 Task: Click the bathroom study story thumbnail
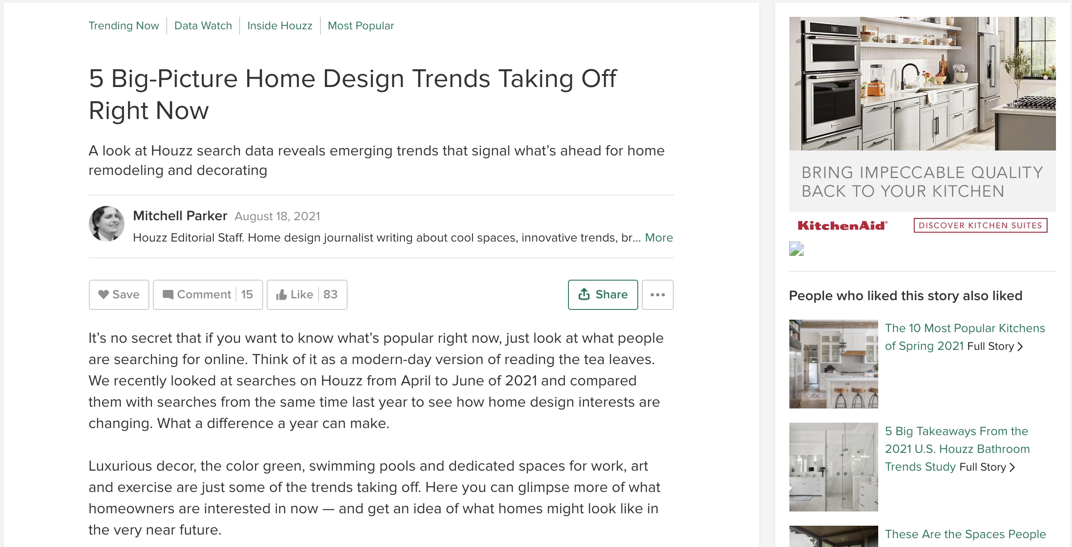point(834,467)
